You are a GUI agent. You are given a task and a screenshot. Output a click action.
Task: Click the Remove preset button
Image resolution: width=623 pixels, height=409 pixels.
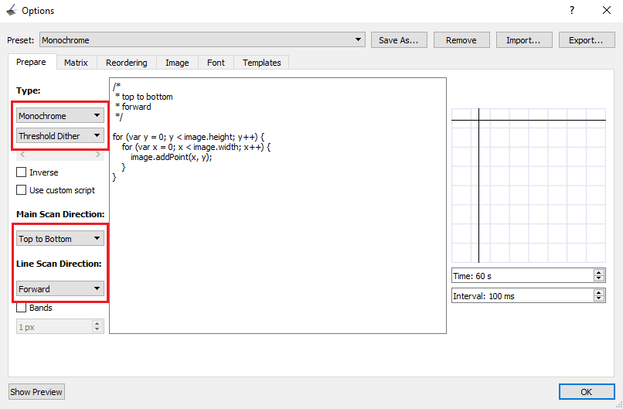pyautogui.click(x=461, y=39)
